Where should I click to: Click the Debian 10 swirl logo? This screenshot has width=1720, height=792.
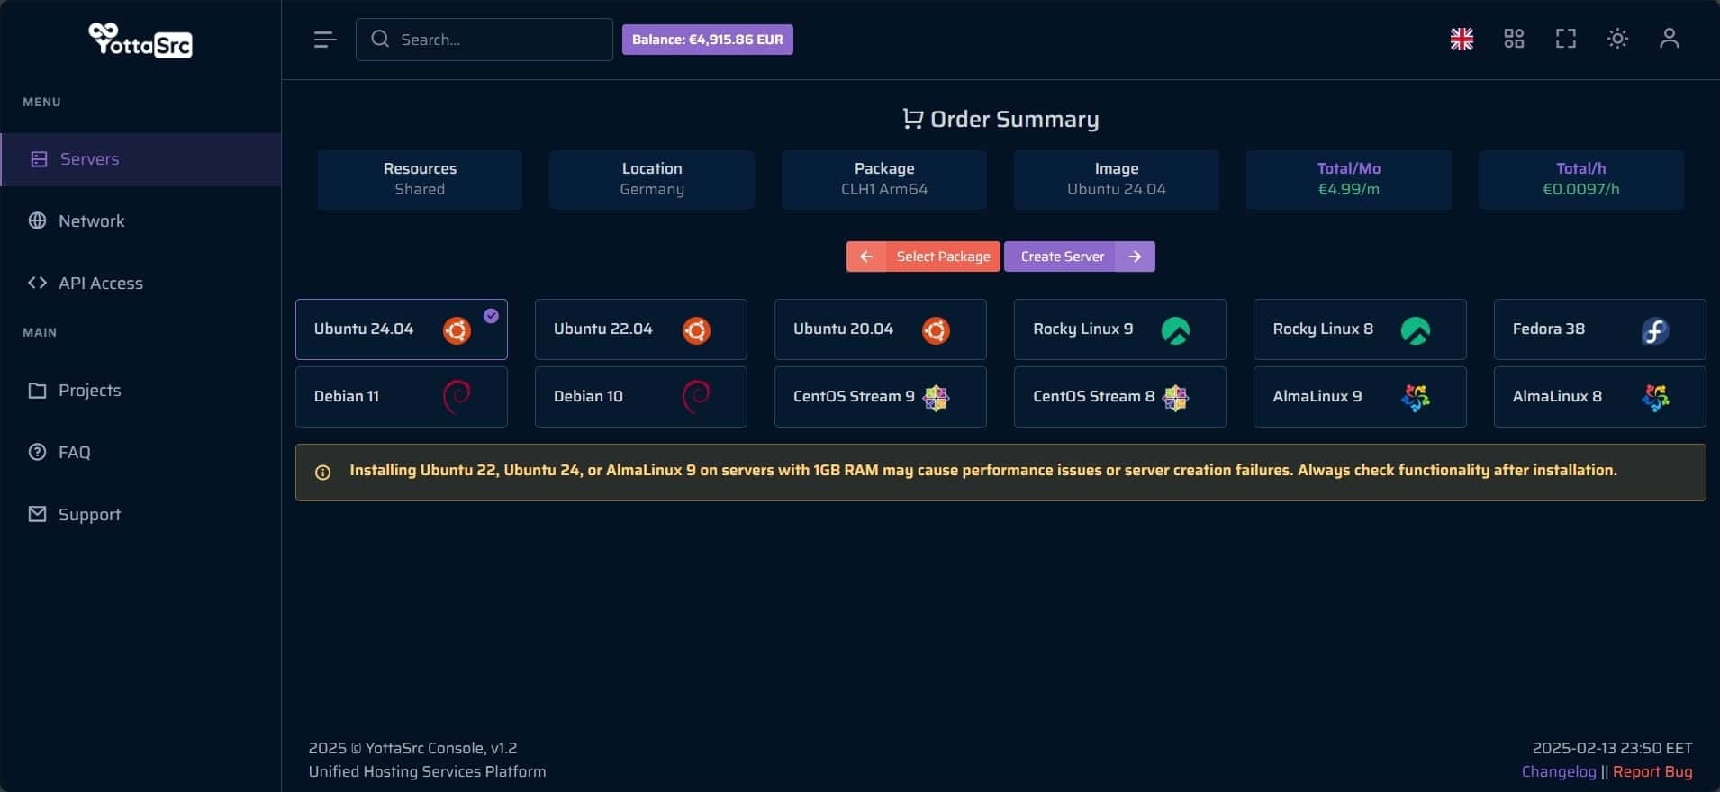click(696, 396)
